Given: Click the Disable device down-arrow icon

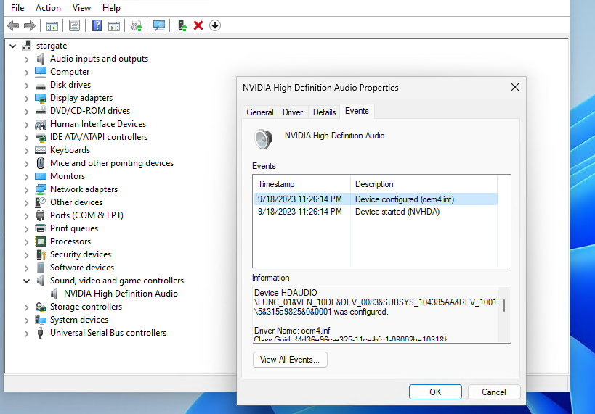Looking at the screenshot, I should 215,26.
